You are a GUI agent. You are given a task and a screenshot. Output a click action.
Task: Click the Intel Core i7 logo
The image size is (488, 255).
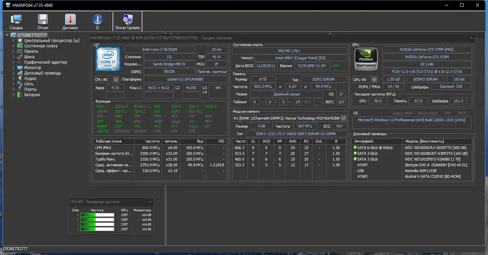108,59
